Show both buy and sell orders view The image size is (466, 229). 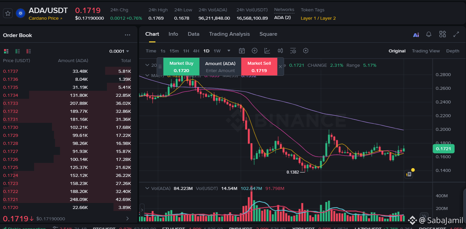click(6, 51)
